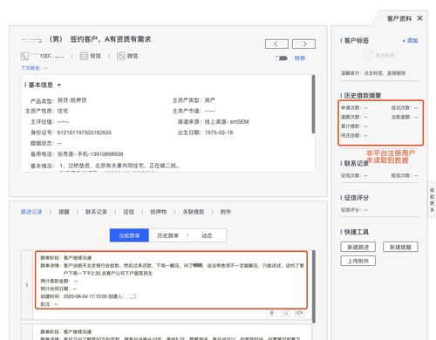Open the 抵押物 tab
Image resolution: width=436 pixels, height=340 pixels.
[x=159, y=212]
